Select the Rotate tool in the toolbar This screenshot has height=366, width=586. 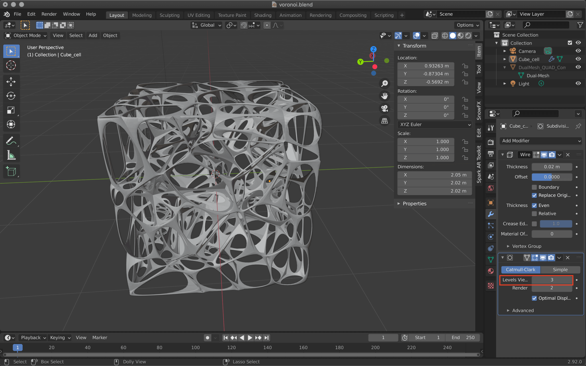[11, 96]
